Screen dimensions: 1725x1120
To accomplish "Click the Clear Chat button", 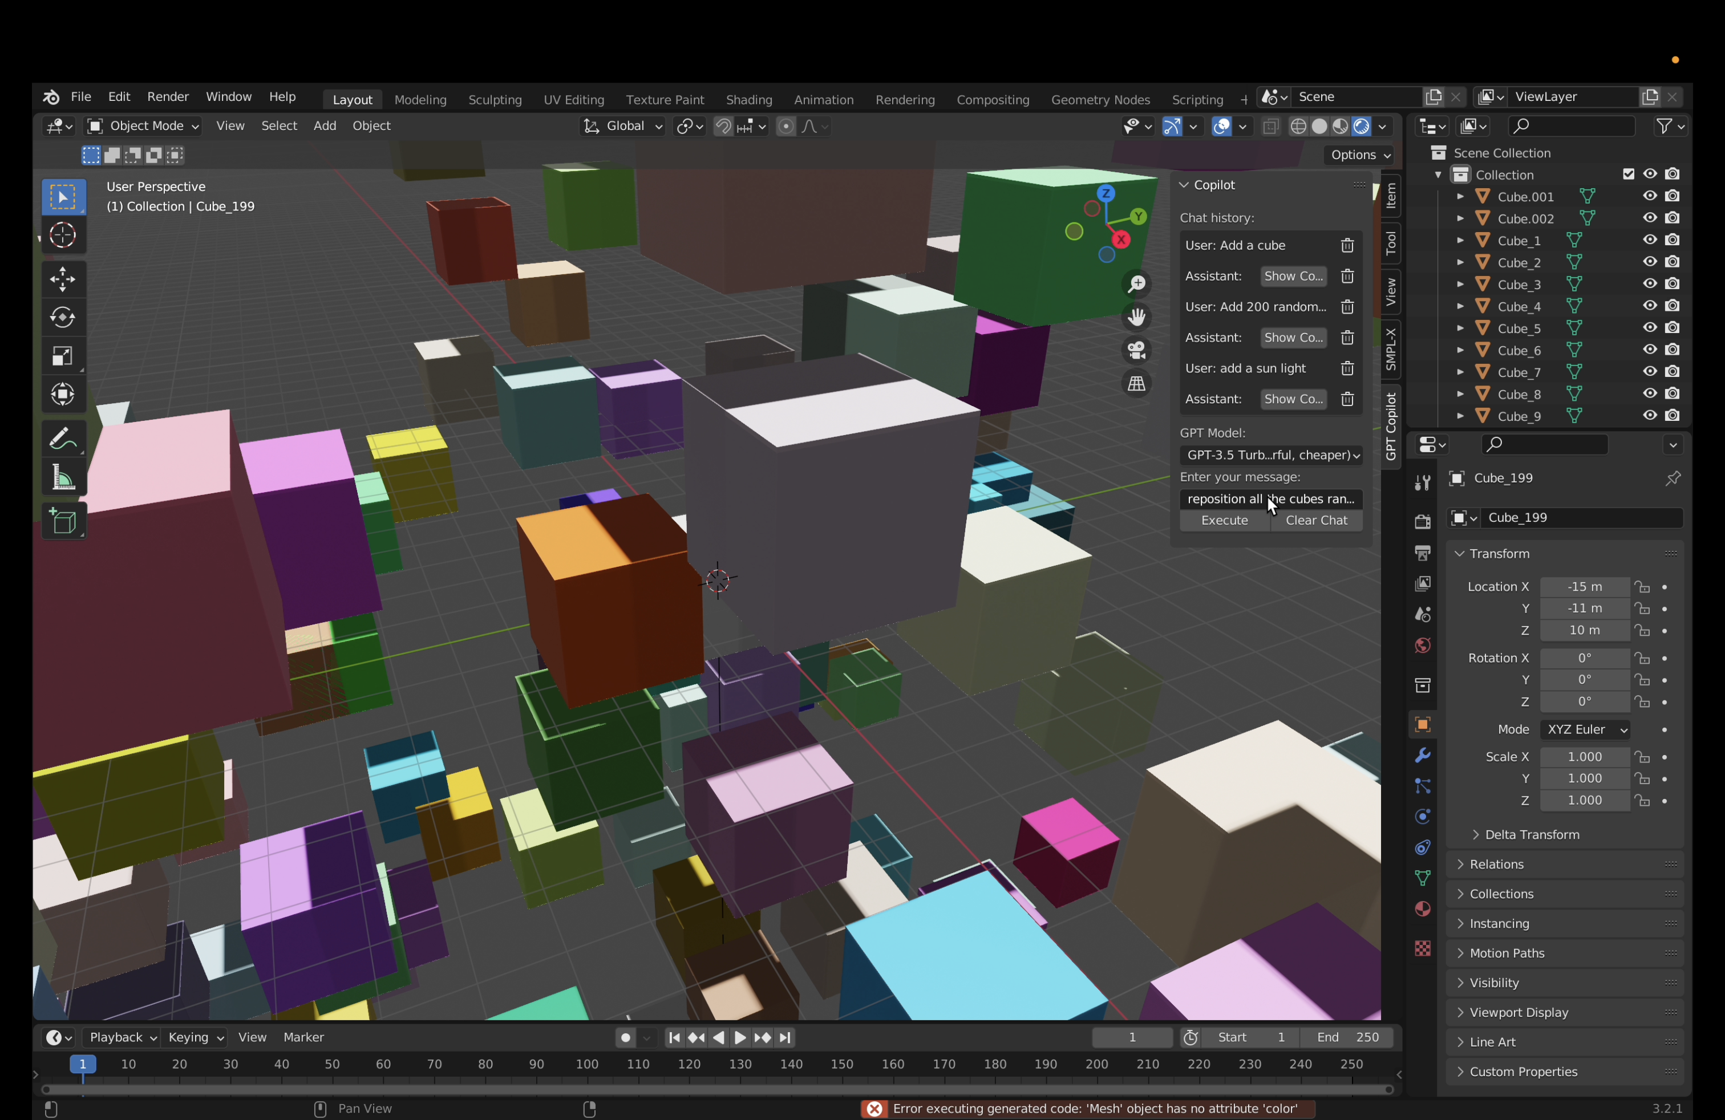I will [x=1316, y=521].
